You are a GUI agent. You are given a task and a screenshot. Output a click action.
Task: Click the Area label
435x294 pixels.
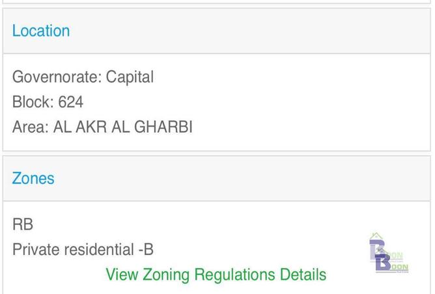30,127
